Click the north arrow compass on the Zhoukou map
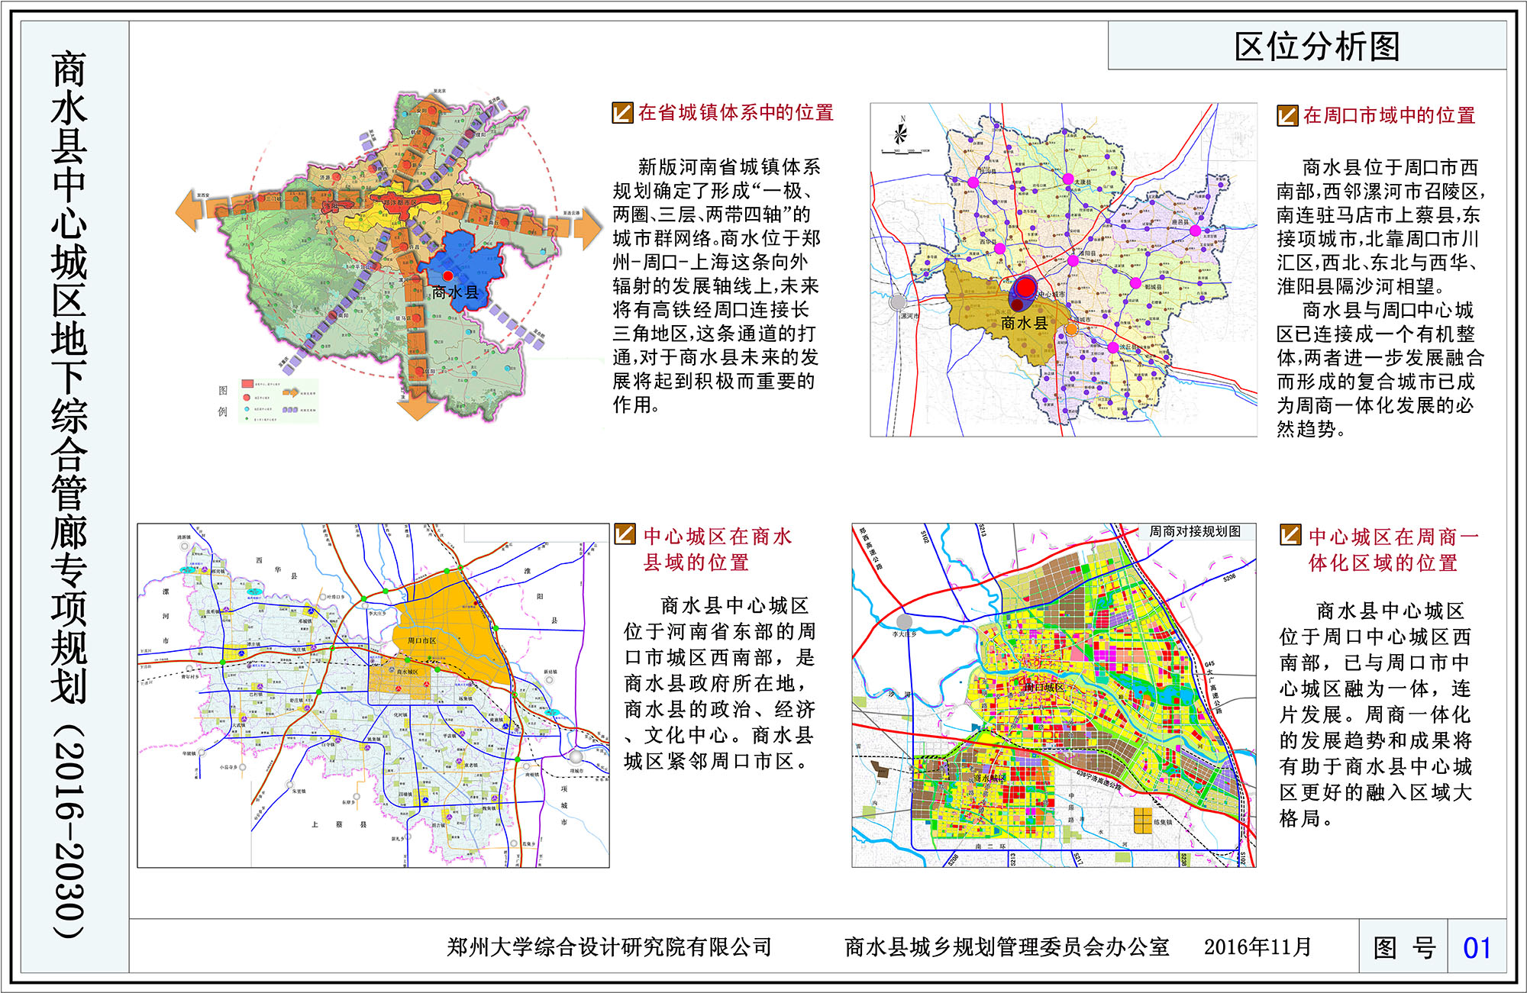1527x993 pixels. coord(899,135)
